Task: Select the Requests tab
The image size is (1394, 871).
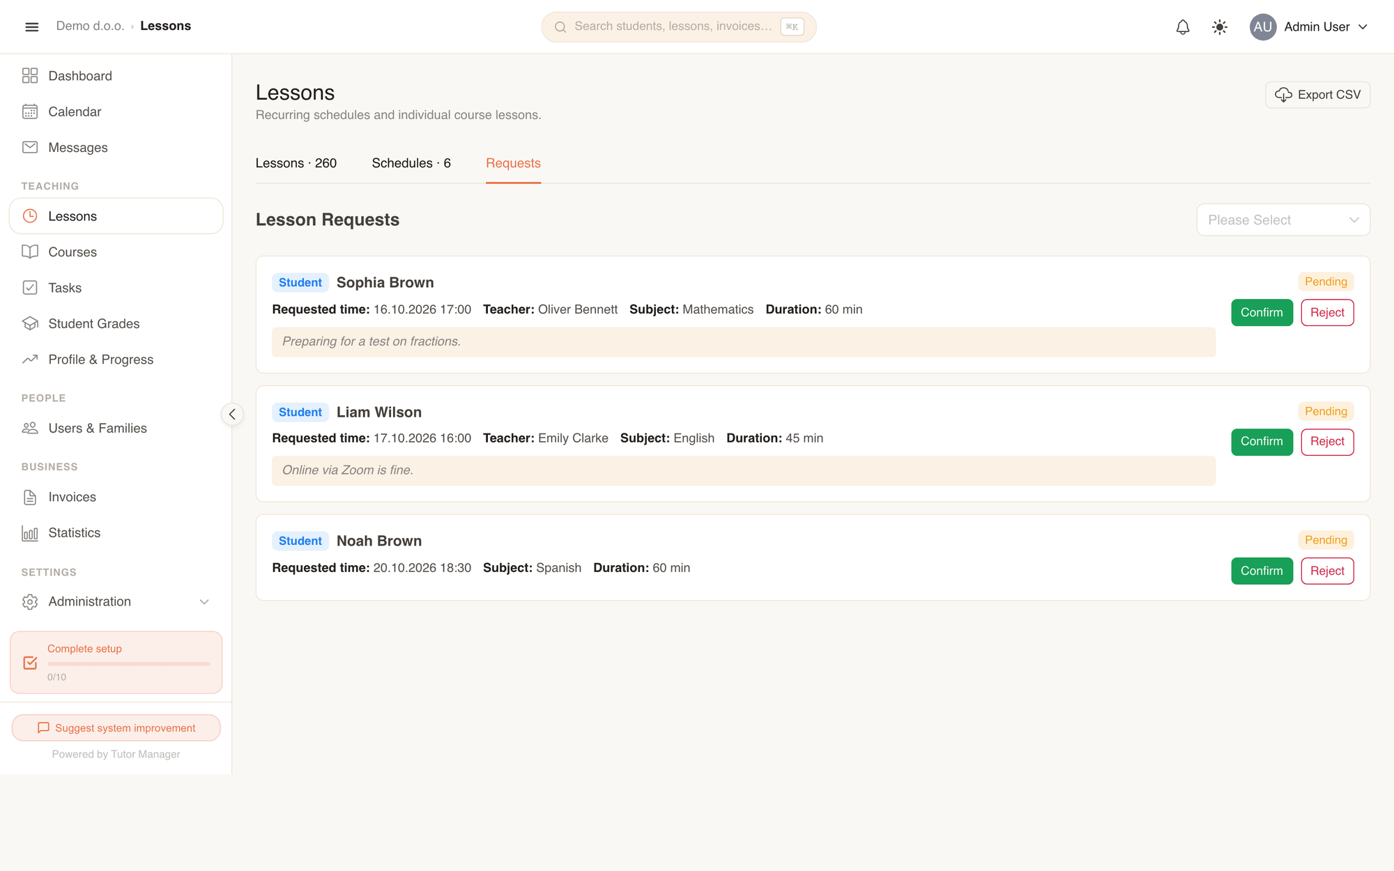Action: click(x=513, y=163)
